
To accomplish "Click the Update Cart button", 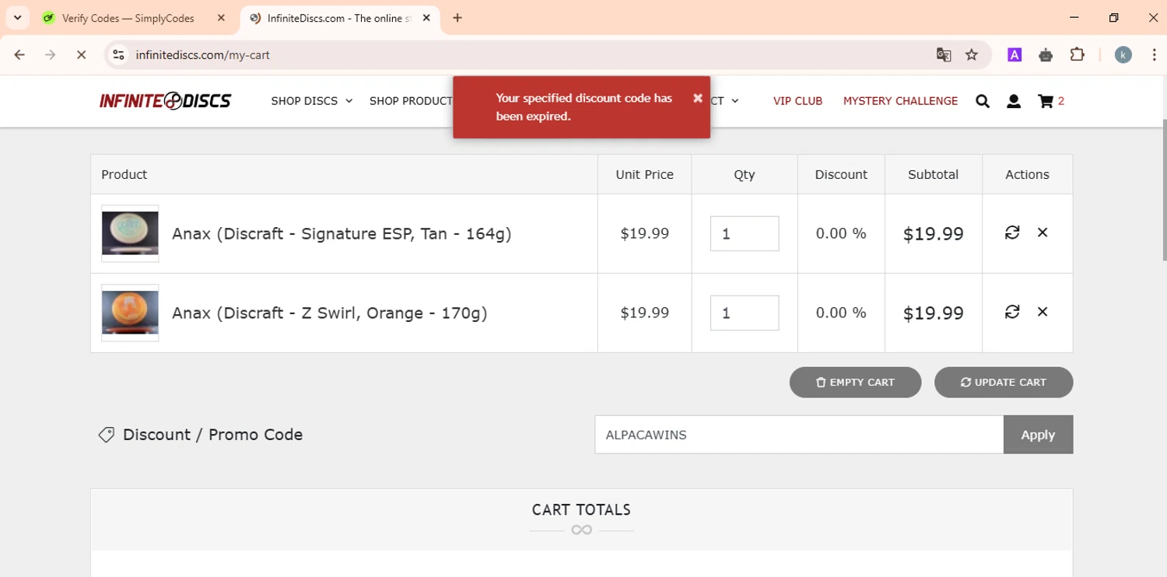I will pos(1004,382).
